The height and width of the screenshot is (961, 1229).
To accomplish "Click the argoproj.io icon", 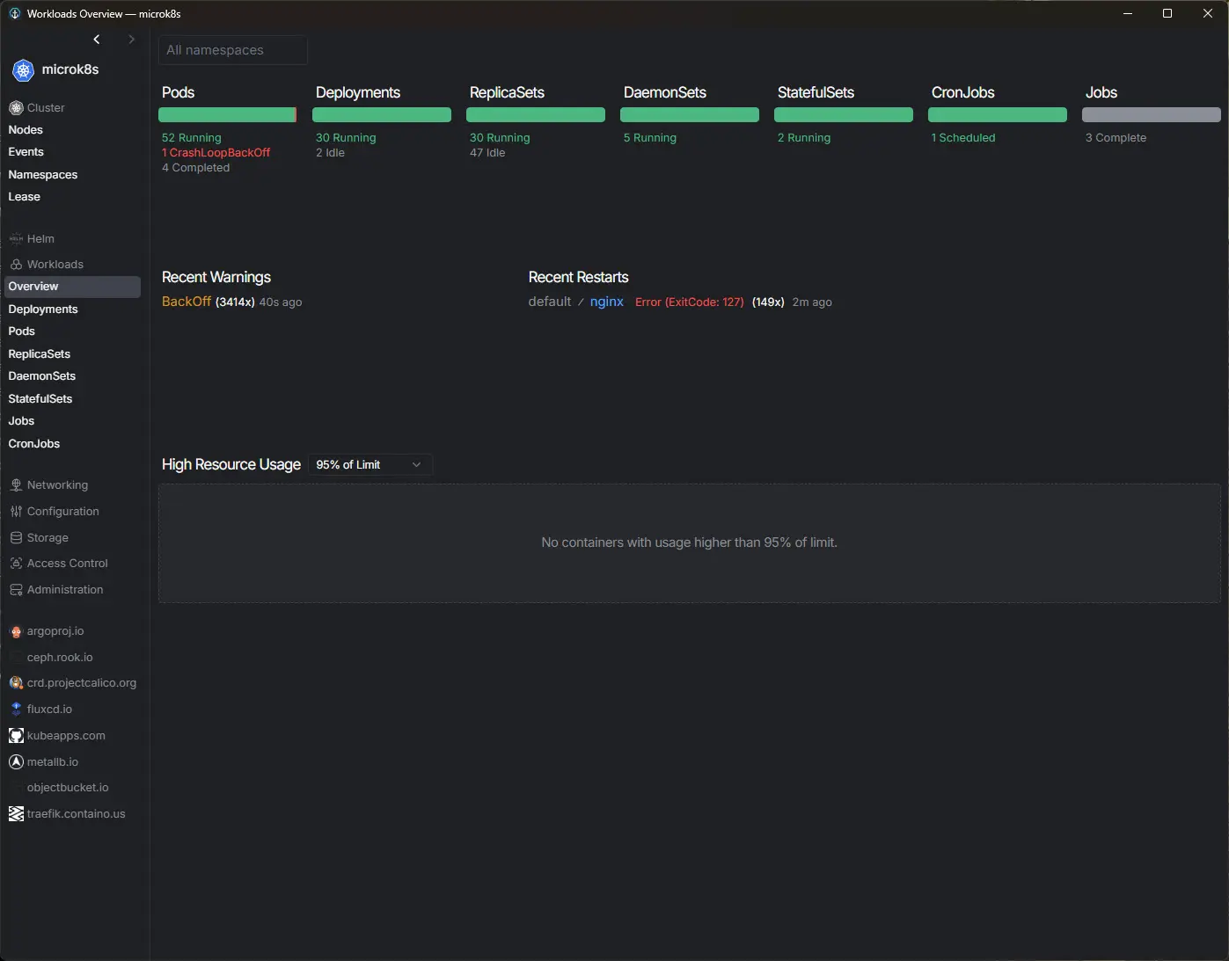I will point(16,631).
